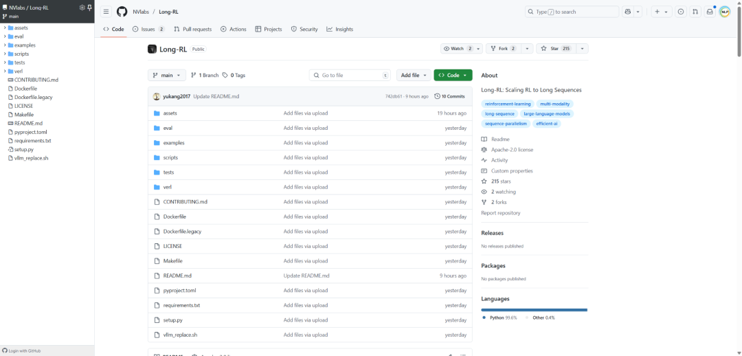This screenshot has height=356, width=742.
Task: Select the sequence-parallelism topic tag
Action: [506, 124]
